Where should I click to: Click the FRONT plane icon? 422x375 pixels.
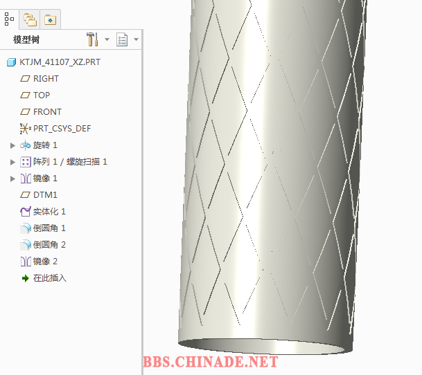26,112
